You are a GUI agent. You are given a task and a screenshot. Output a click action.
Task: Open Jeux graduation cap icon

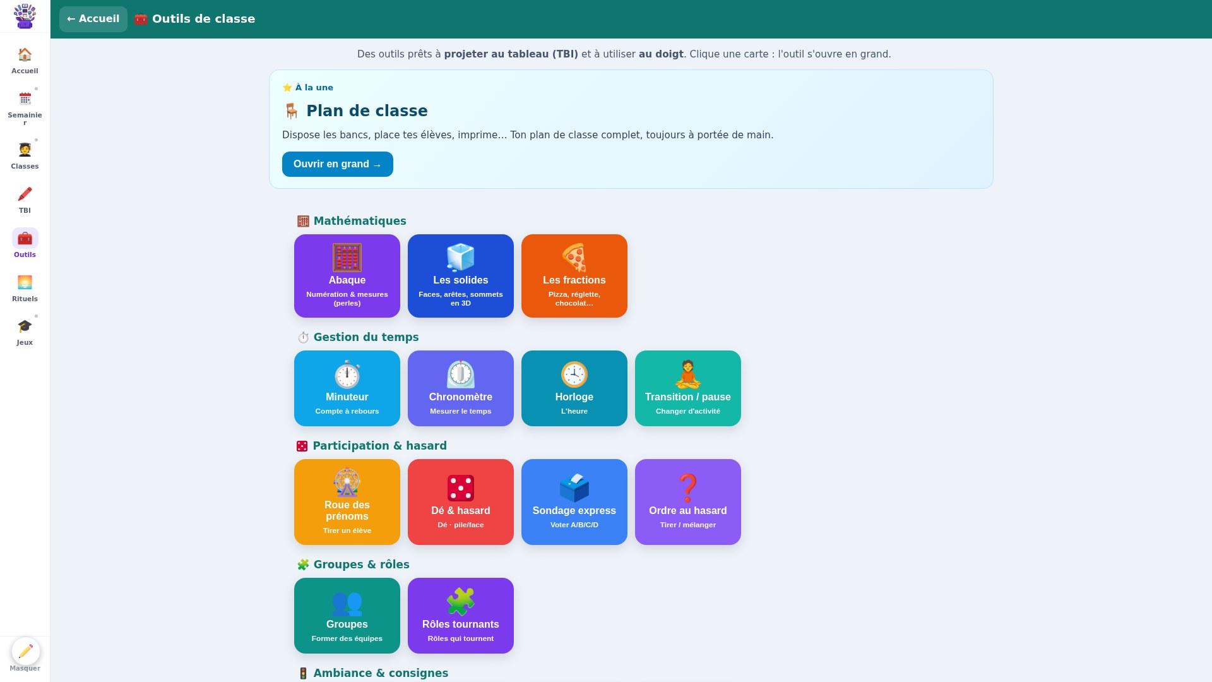(x=25, y=326)
